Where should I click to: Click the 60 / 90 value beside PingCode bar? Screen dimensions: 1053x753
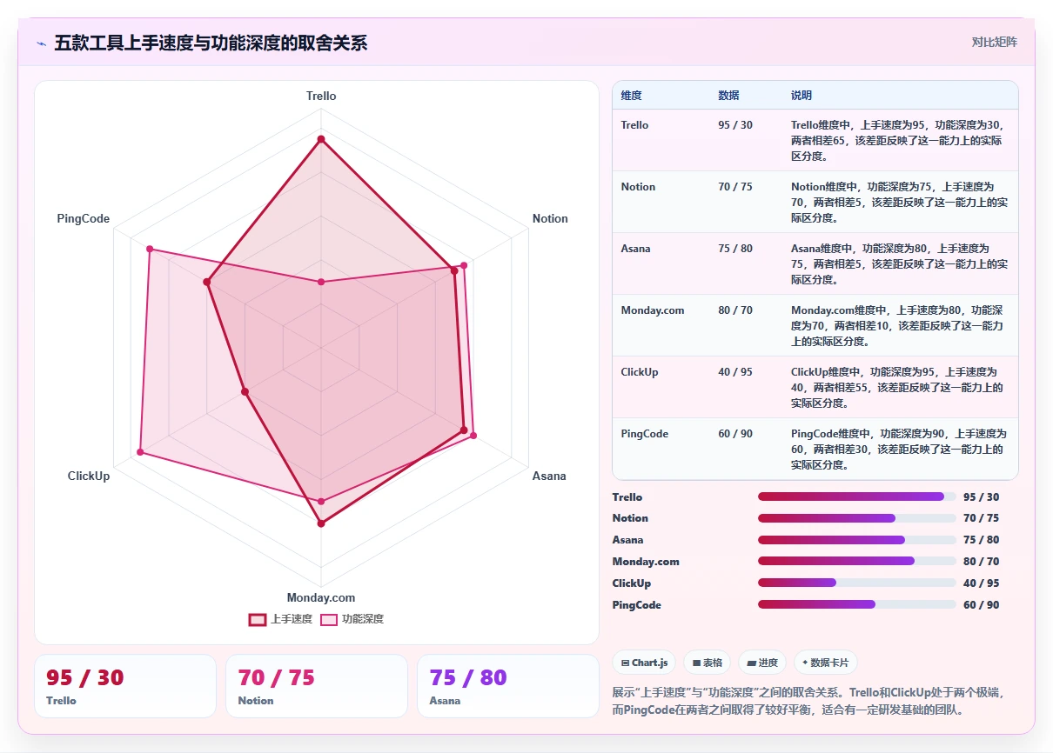pyautogui.click(x=981, y=605)
